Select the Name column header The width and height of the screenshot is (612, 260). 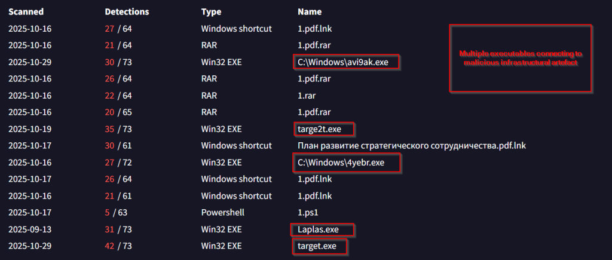click(310, 12)
